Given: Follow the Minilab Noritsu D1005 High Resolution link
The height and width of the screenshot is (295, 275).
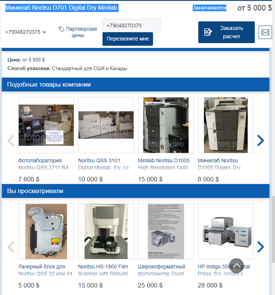Looking at the screenshot, I should pos(164,164).
